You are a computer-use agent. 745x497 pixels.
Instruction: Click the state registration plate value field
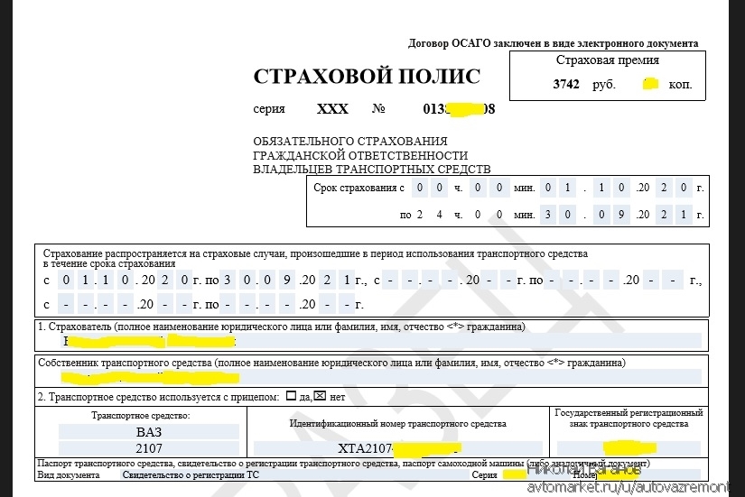629,448
